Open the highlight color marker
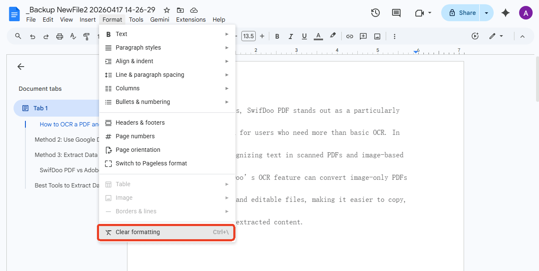 coord(333,36)
